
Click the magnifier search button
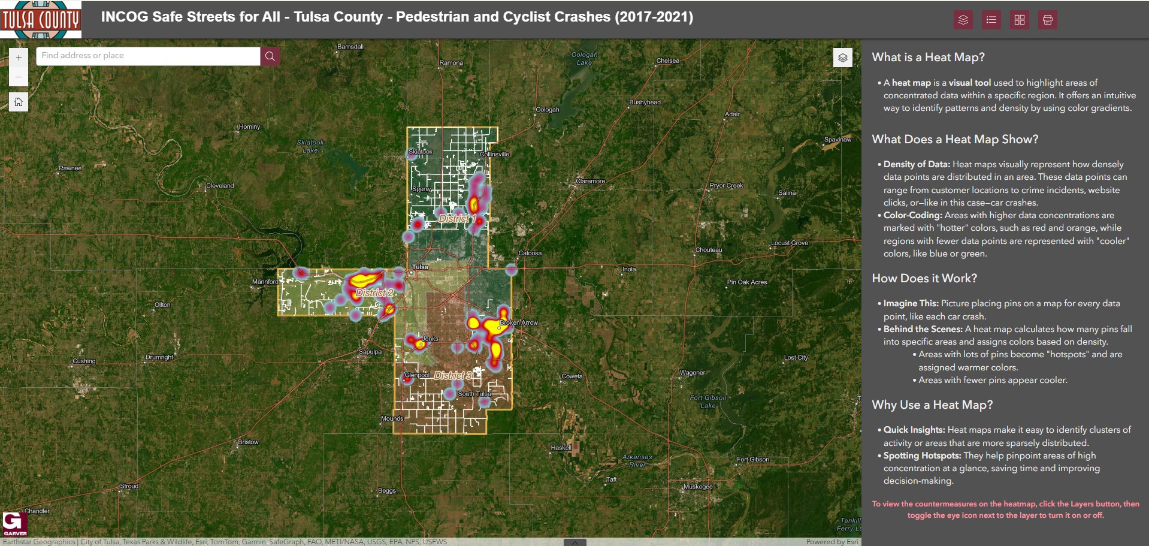point(270,56)
